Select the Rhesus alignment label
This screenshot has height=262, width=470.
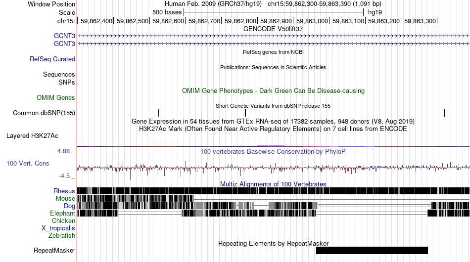tap(64, 191)
